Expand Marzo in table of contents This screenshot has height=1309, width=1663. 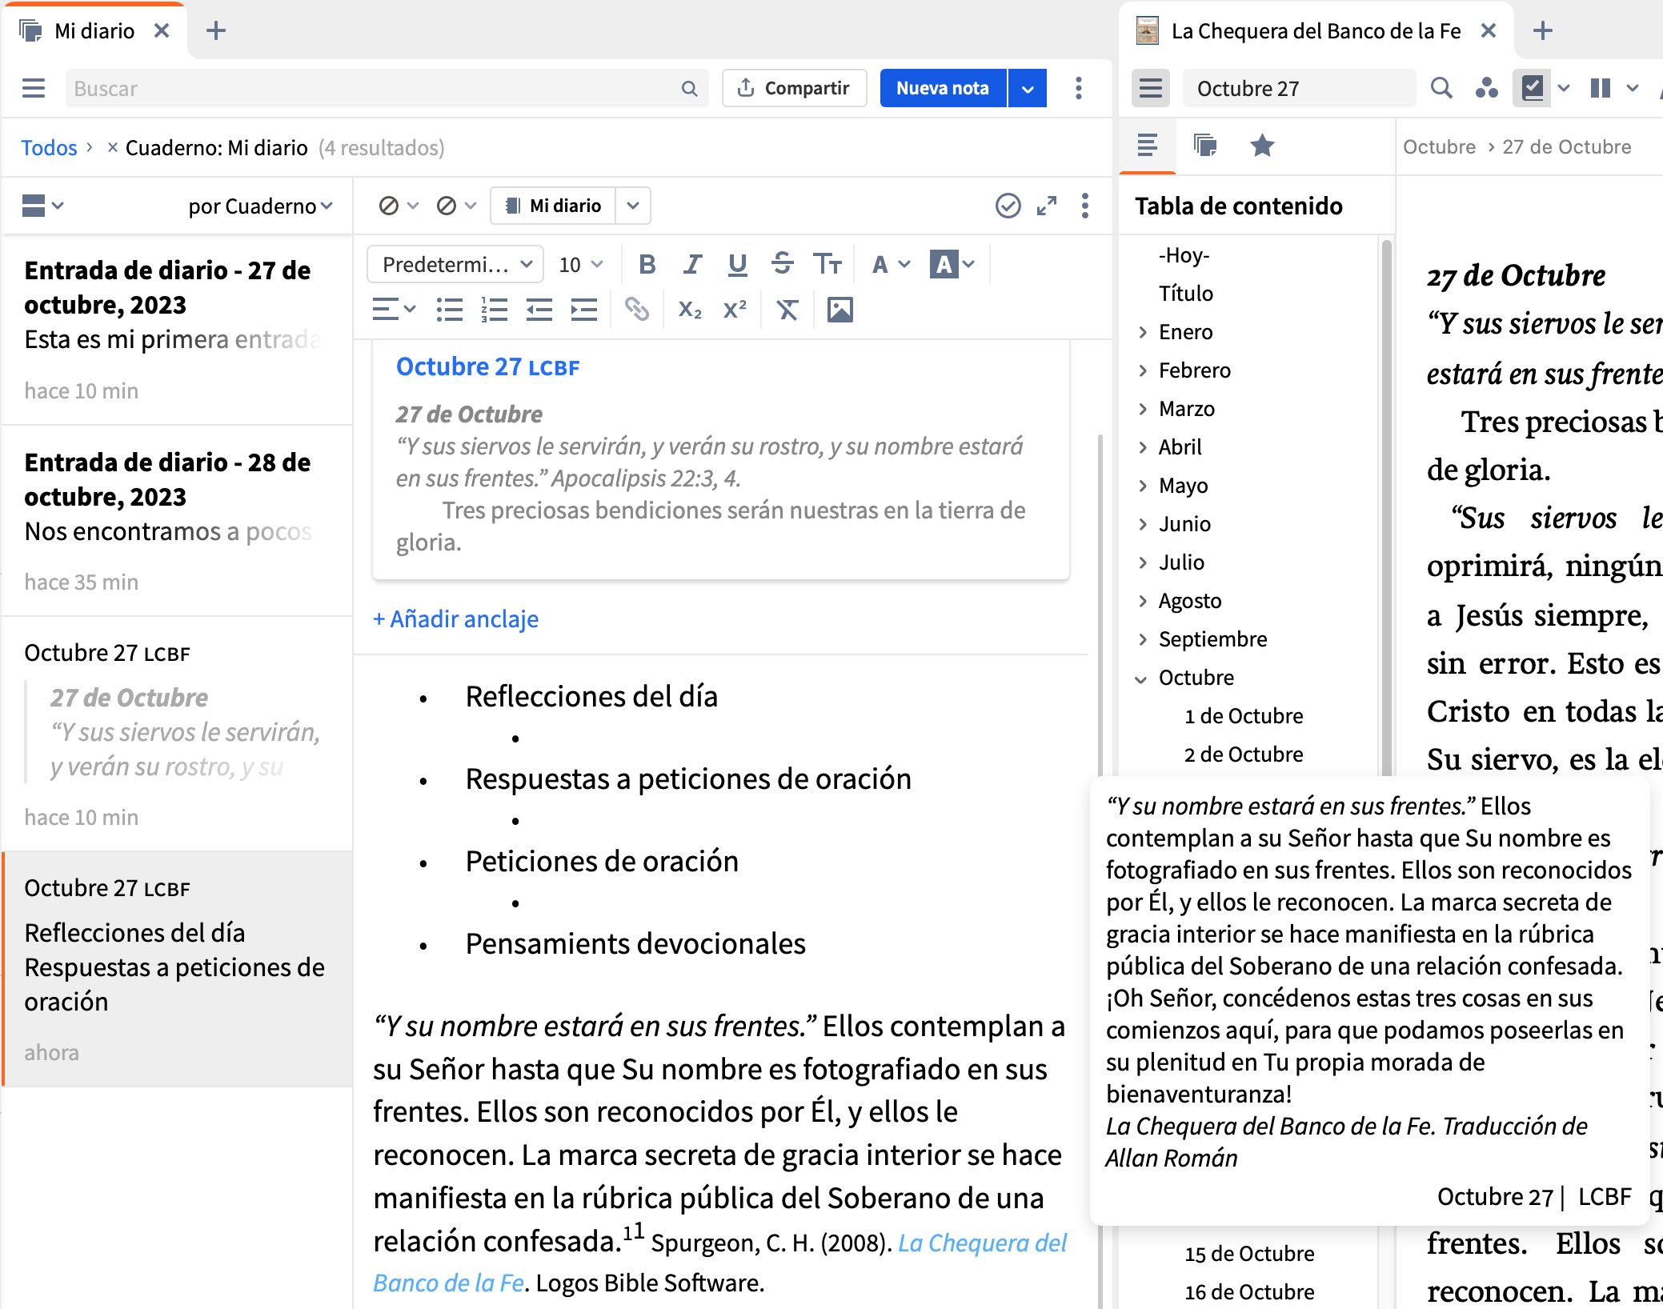[x=1143, y=409]
